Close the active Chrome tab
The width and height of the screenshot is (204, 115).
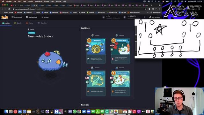pyautogui.click(x=36, y=5)
